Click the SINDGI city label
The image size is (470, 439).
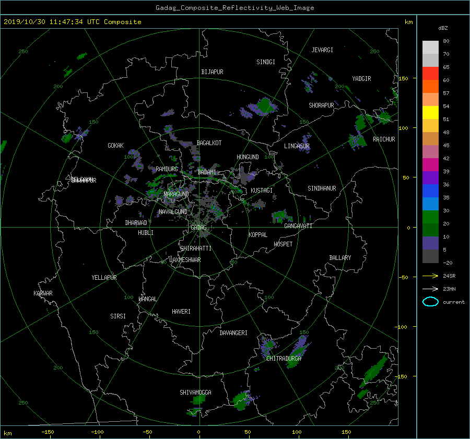[x=266, y=62]
